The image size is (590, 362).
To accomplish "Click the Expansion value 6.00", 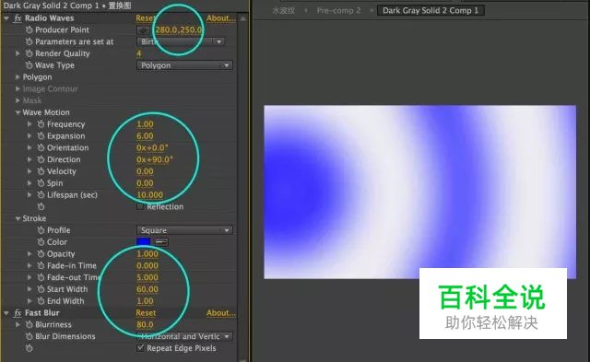I will click(145, 135).
